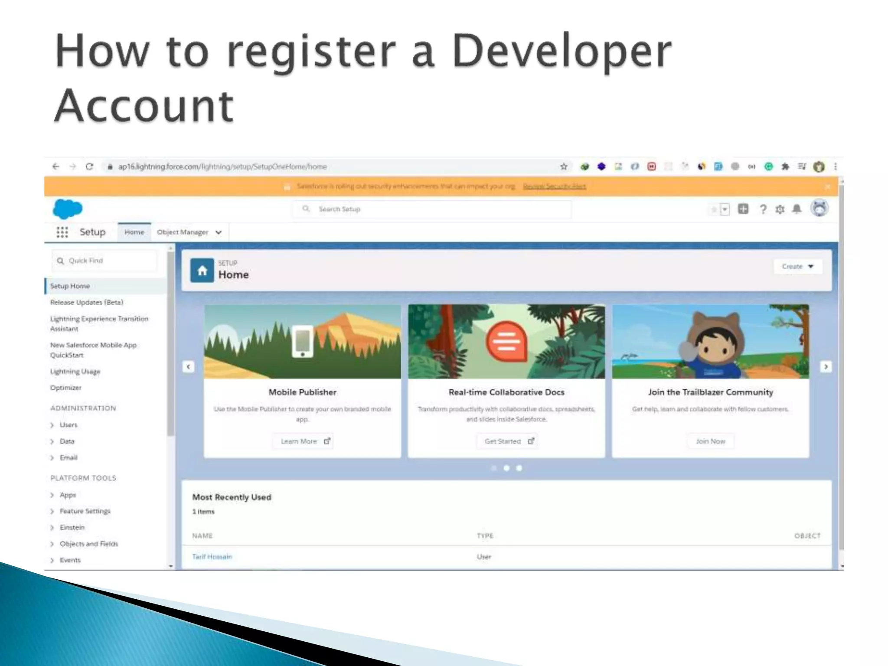Image resolution: width=888 pixels, height=666 pixels.
Task: Click the global actions plus icon
Action: 743,209
